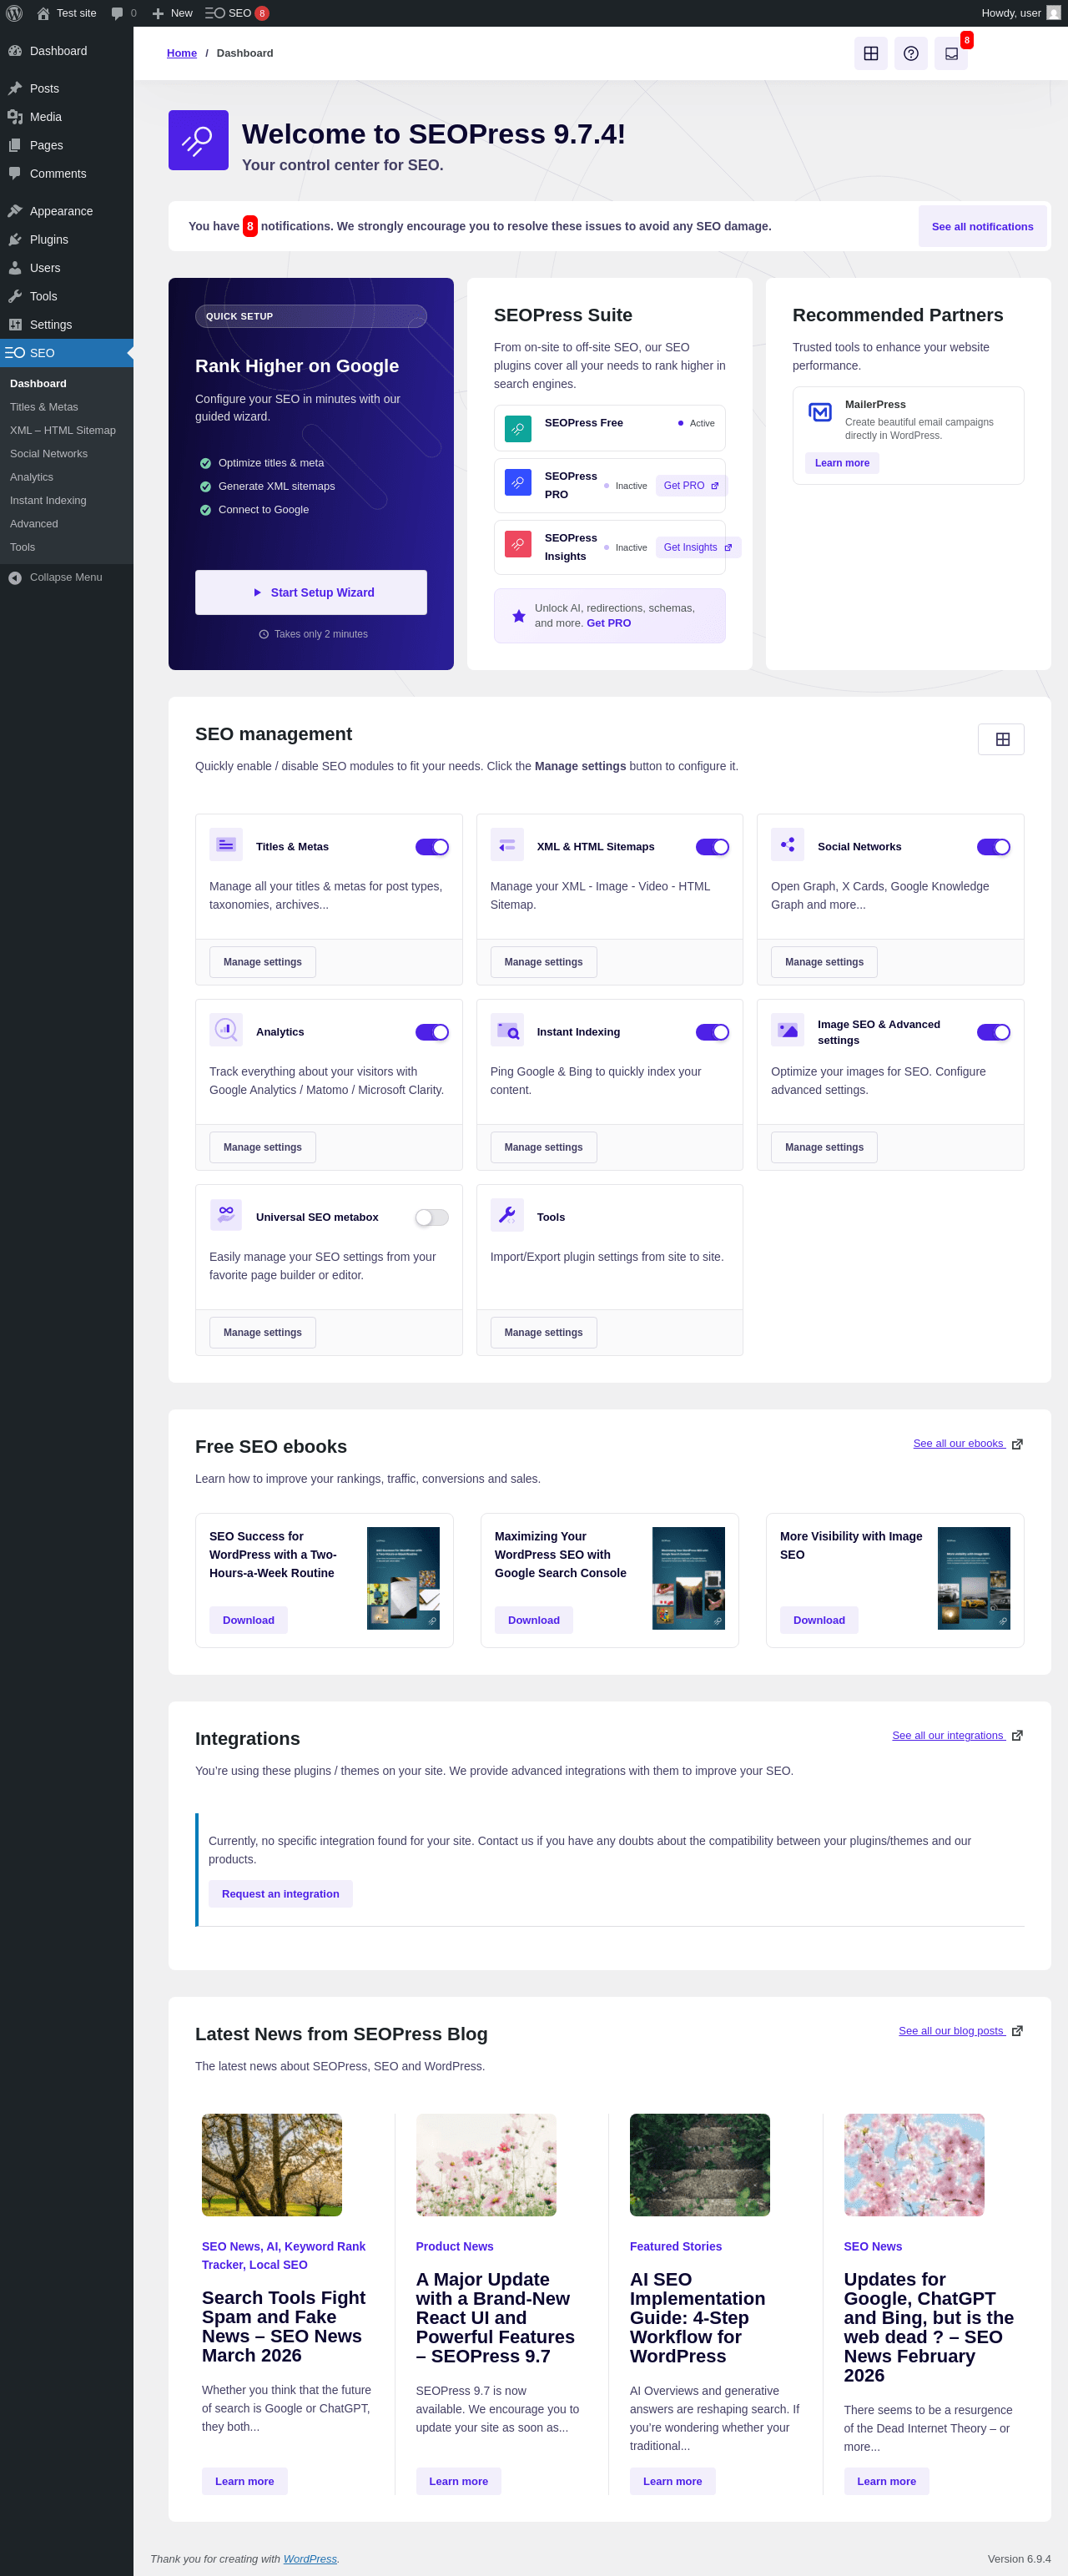Open the cherry blossom blog post thumbnail
The image size is (1068, 2576).
click(x=914, y=2164)
